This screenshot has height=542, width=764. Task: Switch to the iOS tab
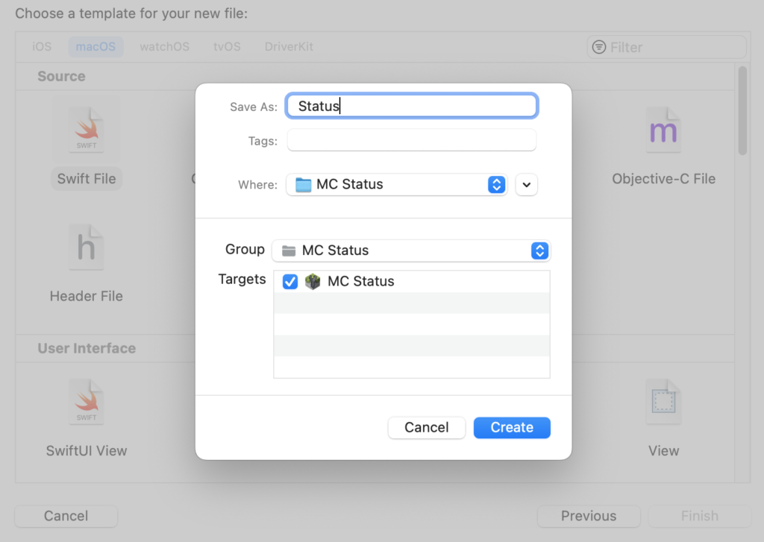(42, 47)
